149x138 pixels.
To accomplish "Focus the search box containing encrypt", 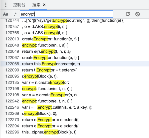I will pyautogui.click(x=66, y=14).
